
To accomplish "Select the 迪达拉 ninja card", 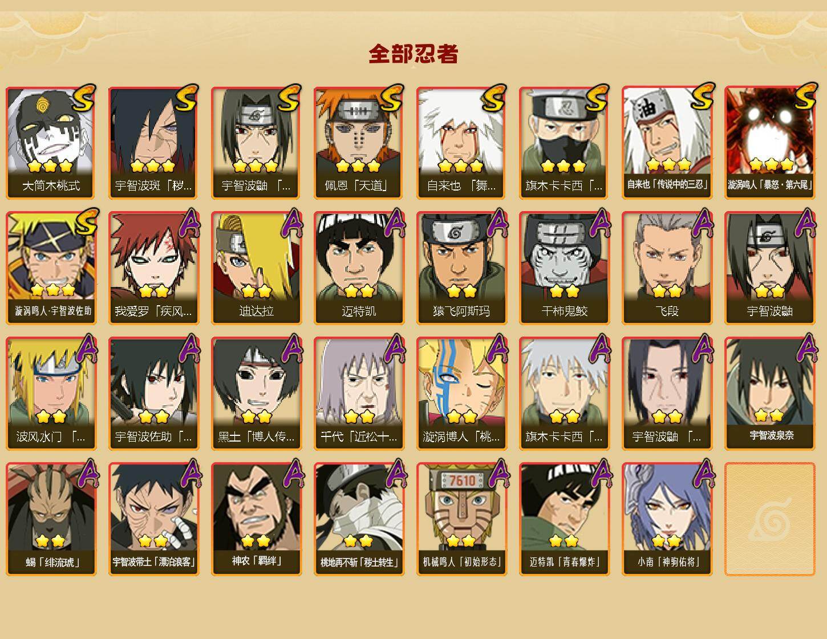I will point(257,268).
